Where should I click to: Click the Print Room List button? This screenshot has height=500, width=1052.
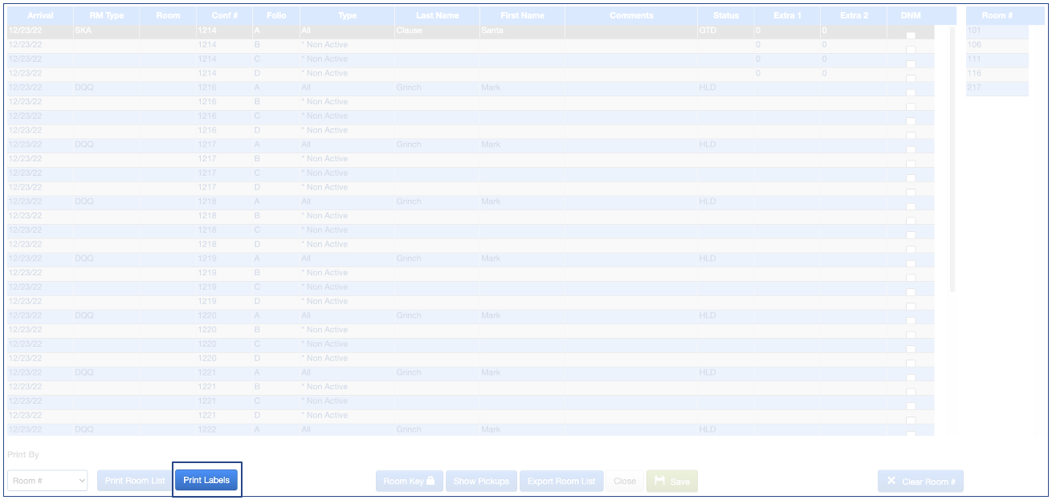pyautogui.click(x=135, y=481)
